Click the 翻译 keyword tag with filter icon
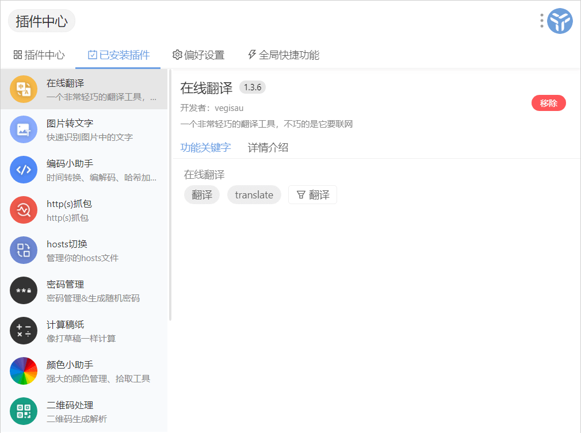Image resolution: width=581 pixels, height=433 pixels. click(312, 195)
